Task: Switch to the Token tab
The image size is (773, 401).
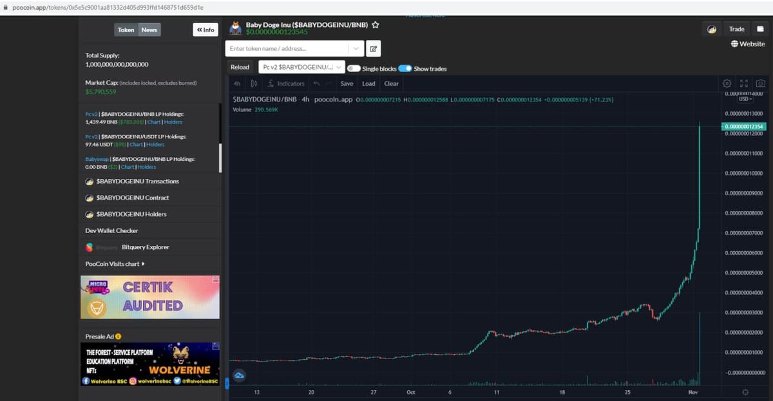Action: coord(126,30)
